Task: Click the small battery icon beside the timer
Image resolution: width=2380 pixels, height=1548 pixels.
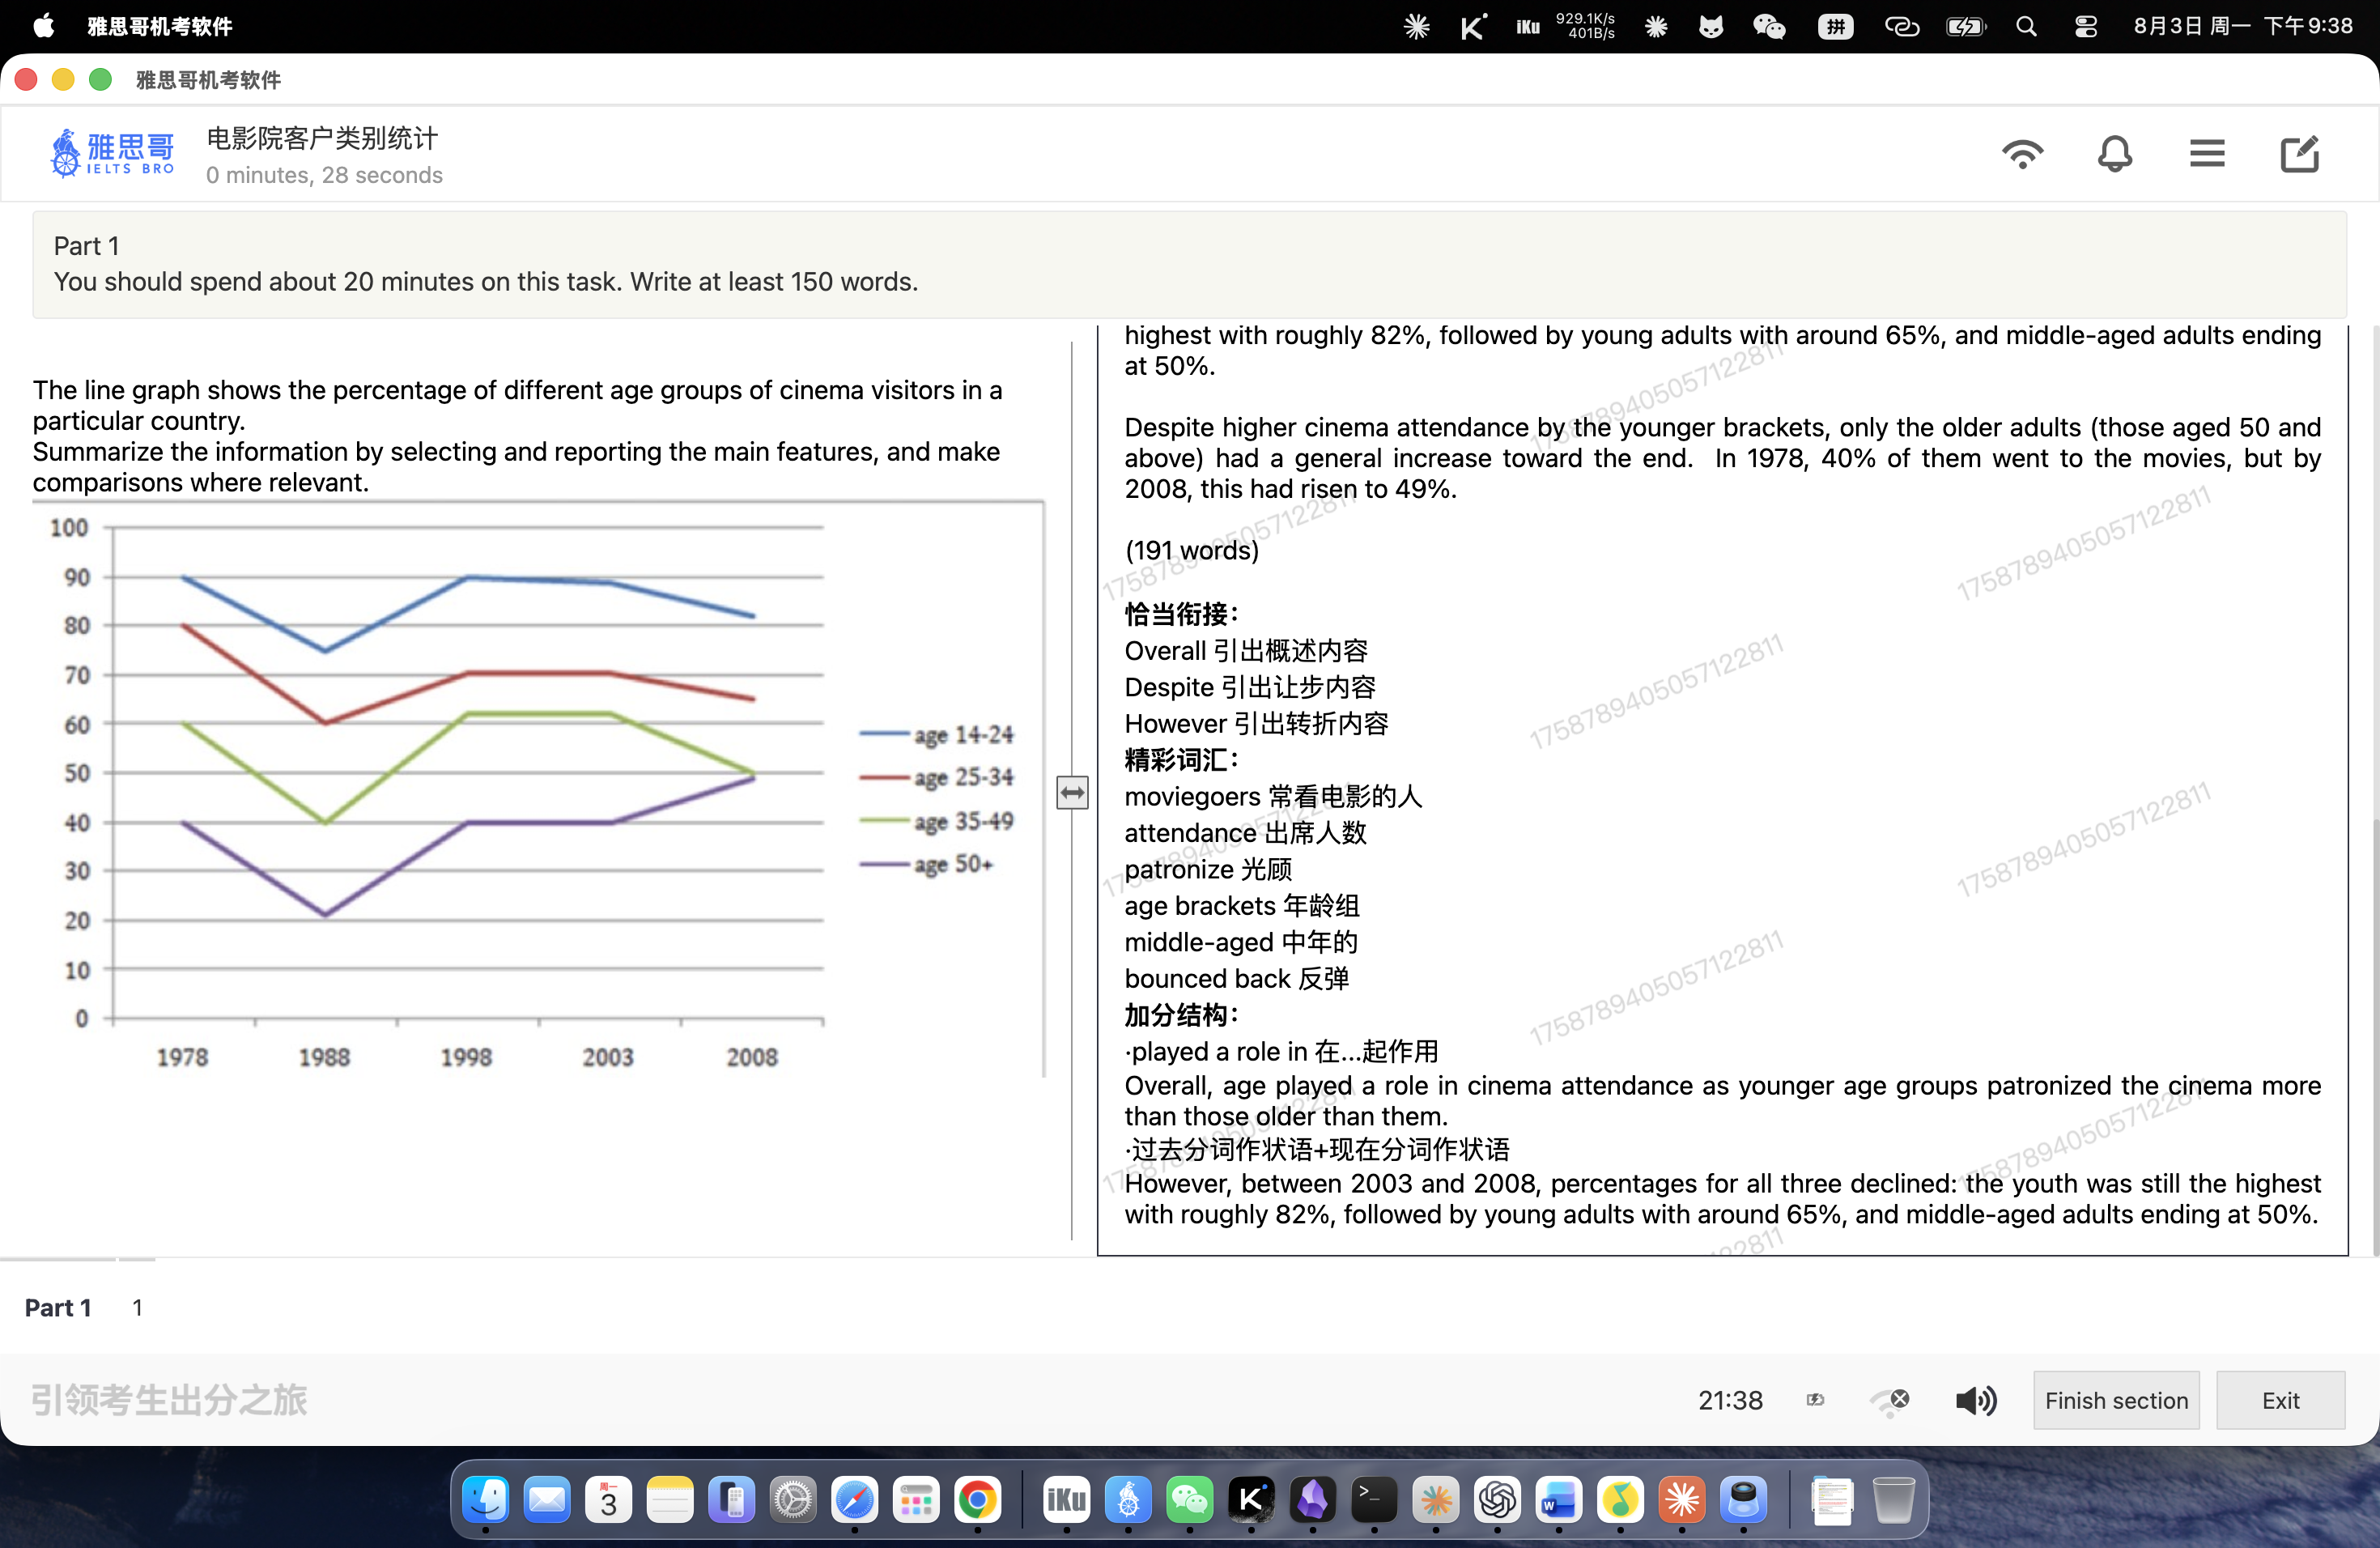Action: point(1816,1400)
